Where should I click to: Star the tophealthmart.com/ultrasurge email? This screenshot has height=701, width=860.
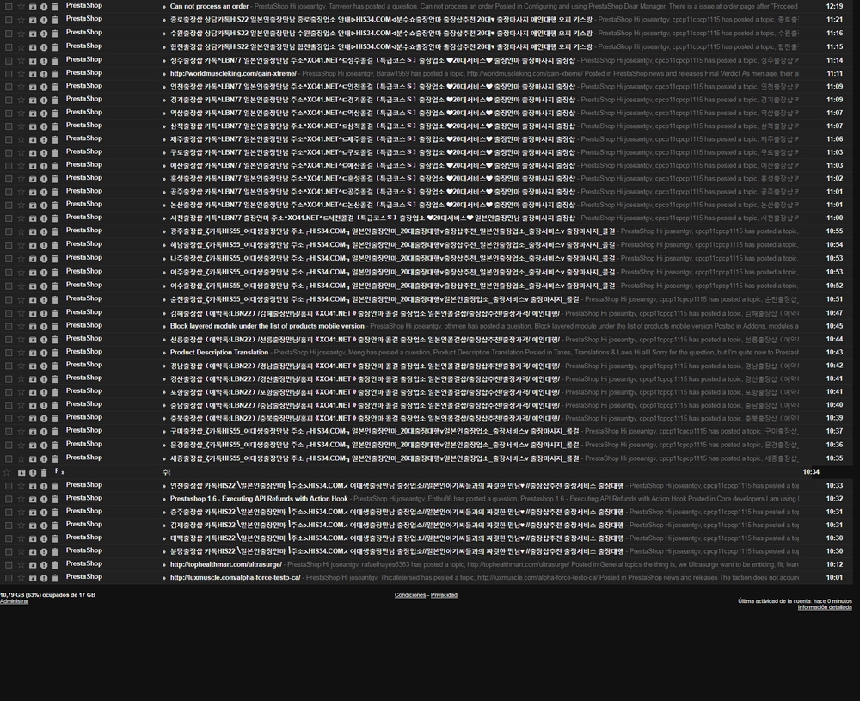coord(21,564)
